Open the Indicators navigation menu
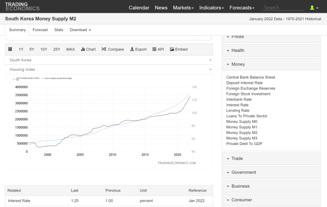This screenshot has height=207, width=327. click(211, 8)
